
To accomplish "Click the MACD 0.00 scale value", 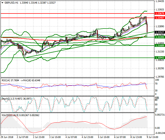I will (x=157, y=128).
